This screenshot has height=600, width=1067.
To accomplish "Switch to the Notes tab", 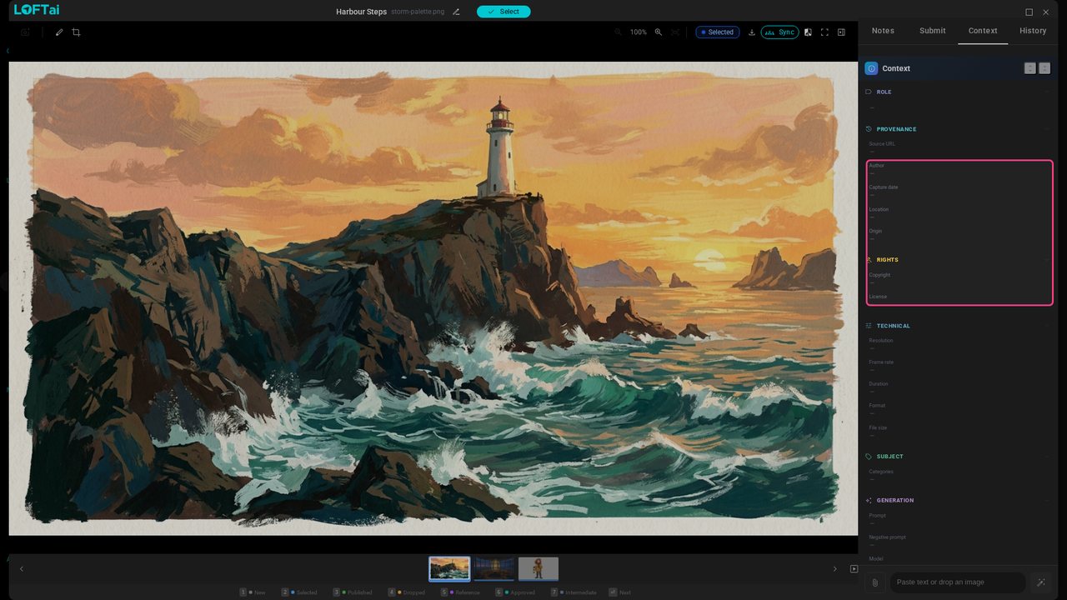I will (x=883, y=31).
